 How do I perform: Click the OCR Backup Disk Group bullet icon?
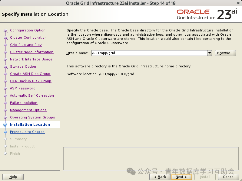(x=5, y=81)
